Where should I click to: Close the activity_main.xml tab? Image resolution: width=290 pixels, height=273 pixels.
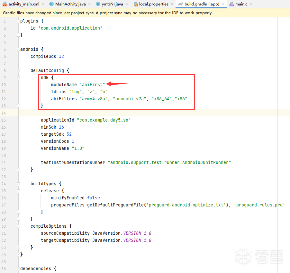point(43,4)
